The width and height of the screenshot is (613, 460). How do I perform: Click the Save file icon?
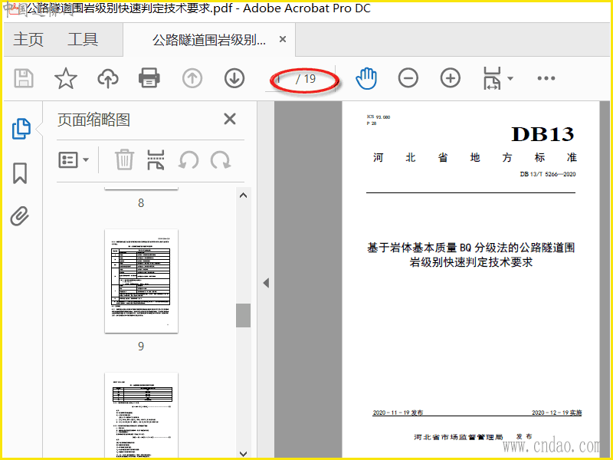coord(24,78)
